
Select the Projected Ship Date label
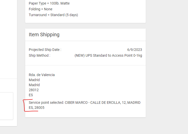pos(45,50)
